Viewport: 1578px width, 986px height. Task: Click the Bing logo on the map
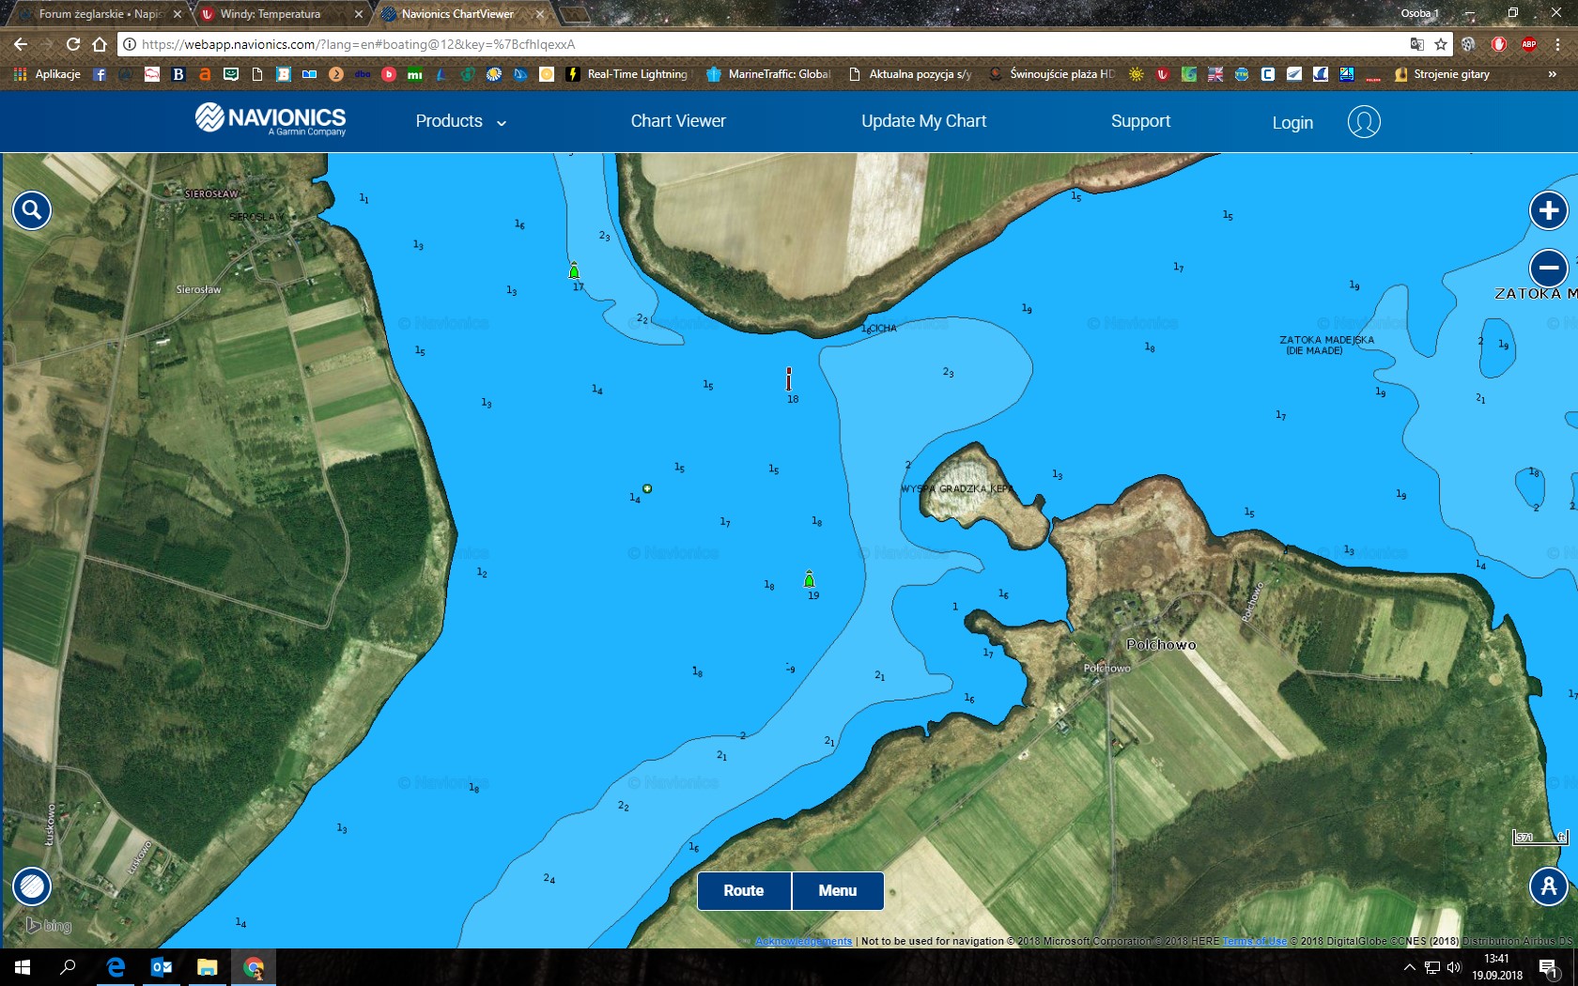(49, 925)
